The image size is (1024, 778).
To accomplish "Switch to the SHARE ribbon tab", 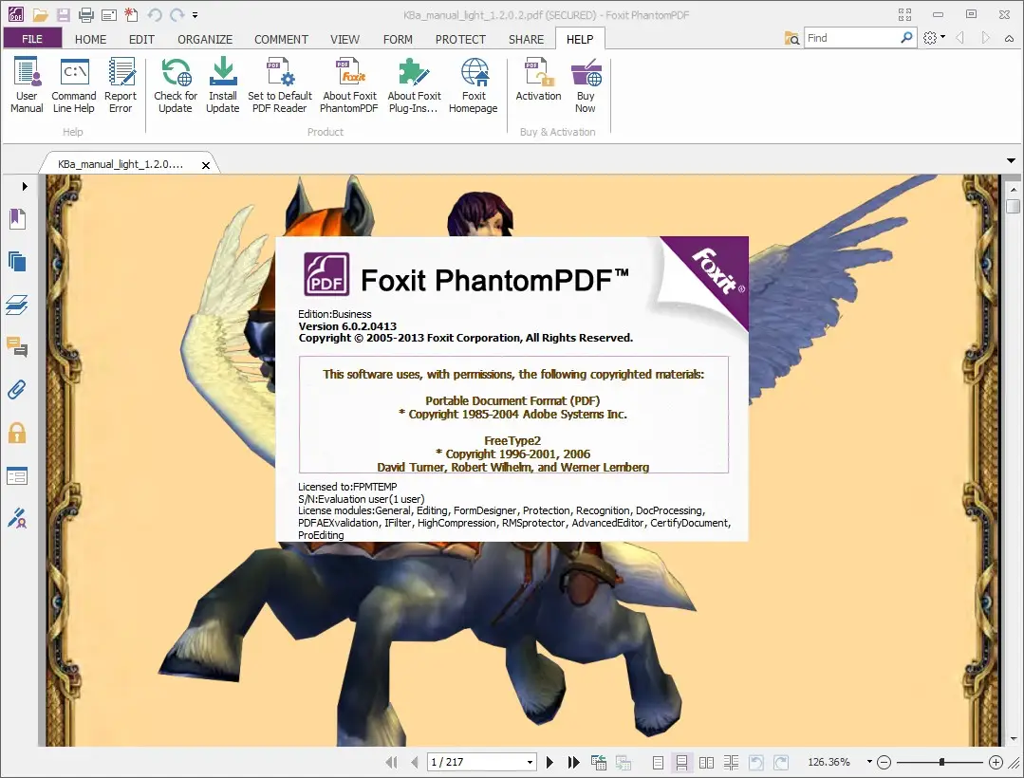I will 526,39.
